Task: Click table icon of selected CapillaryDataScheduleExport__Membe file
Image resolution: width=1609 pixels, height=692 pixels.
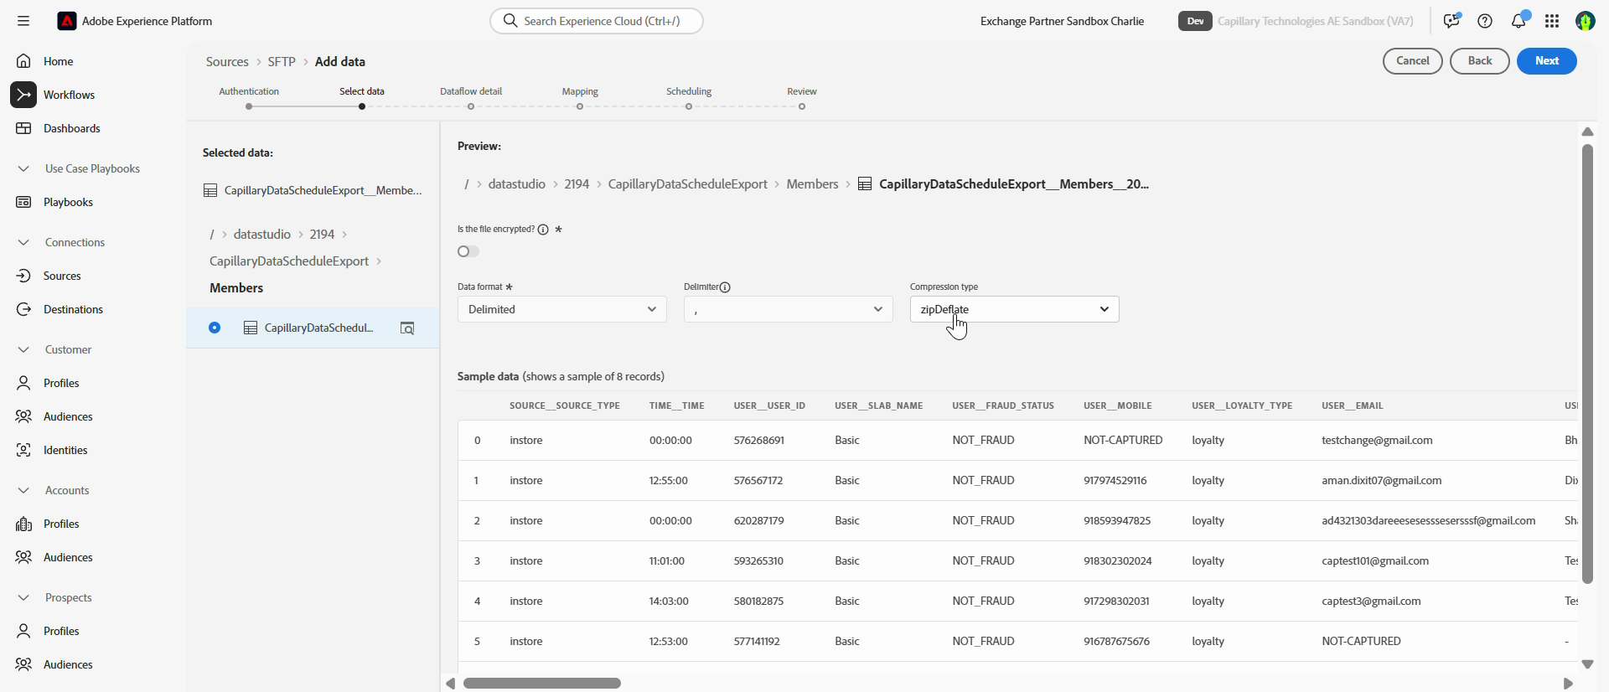Action: coord(210,190)
